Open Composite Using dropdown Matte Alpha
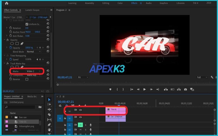Screen dimensions: 218x136 coord(34,75)
